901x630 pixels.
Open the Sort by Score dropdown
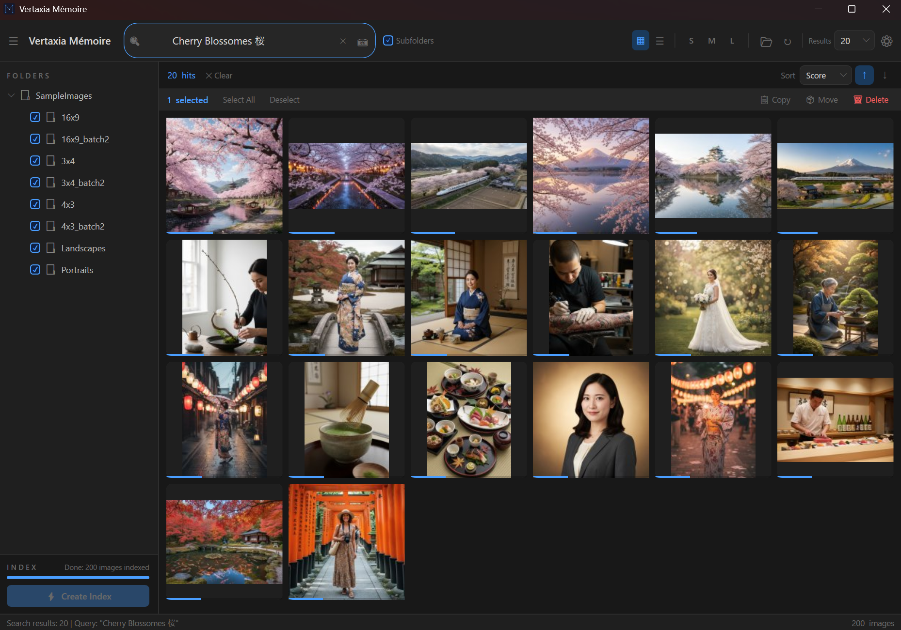(x=825, y=76)
